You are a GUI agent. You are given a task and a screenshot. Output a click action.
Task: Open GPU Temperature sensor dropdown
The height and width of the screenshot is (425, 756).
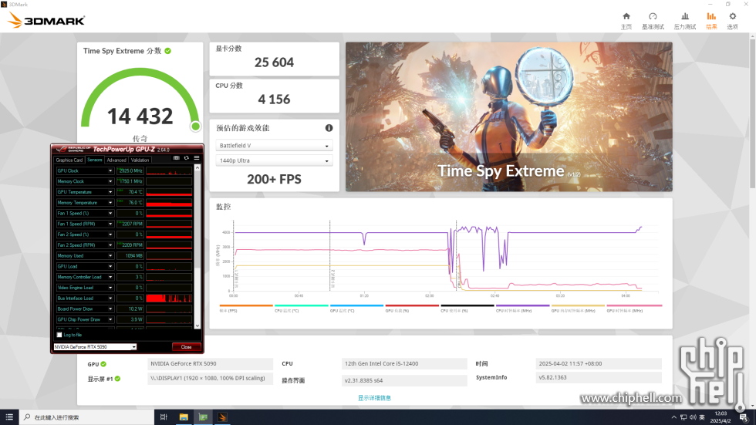[x=110, y=192]
